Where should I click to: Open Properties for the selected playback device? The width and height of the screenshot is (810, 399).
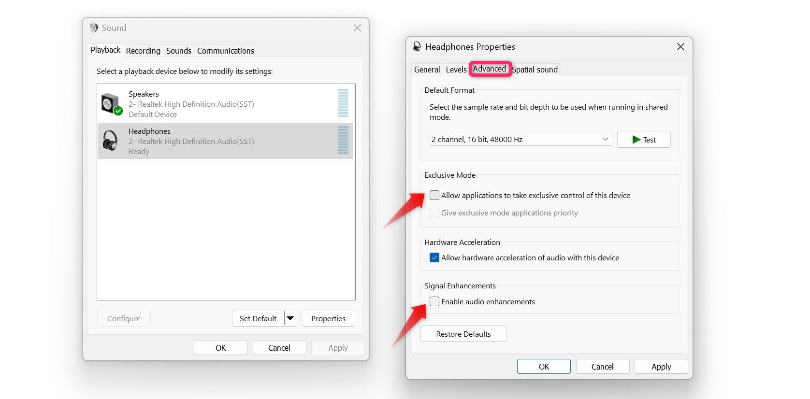[x=328, y=318]
